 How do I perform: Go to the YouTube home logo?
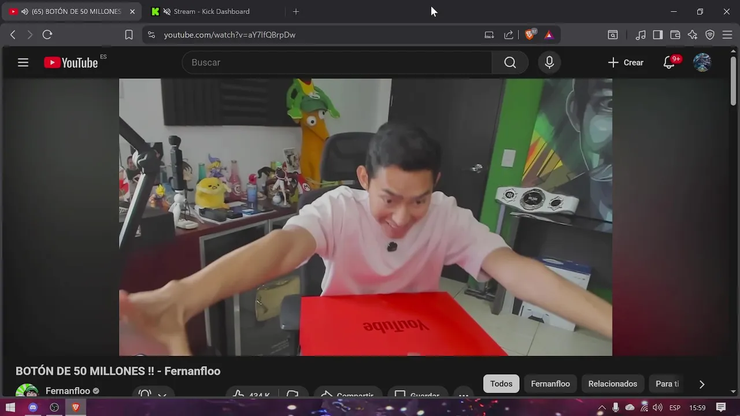[x=71, y=62]
